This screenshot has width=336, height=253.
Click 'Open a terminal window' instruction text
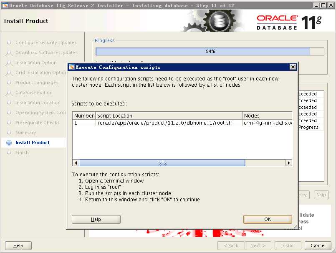coord(114,181)
